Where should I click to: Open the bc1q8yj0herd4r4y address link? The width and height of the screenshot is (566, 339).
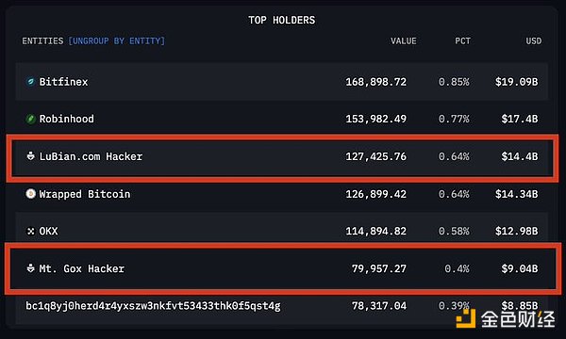[153, 306]
